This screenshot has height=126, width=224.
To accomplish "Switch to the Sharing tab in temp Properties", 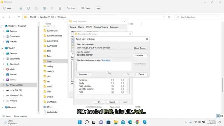I will (x=81, y=27).
